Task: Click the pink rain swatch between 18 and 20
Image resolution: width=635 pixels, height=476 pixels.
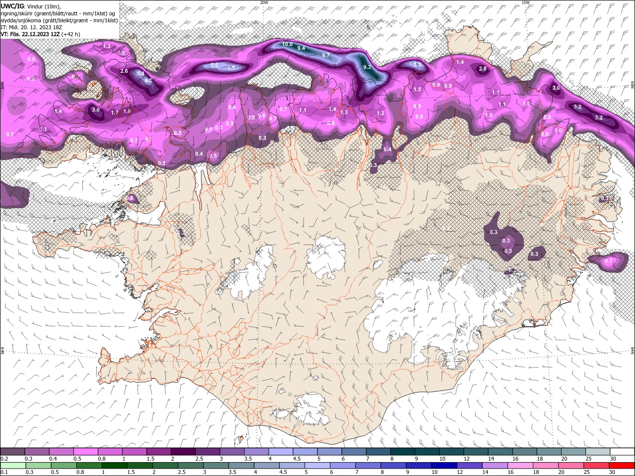Action: point(545,466)
